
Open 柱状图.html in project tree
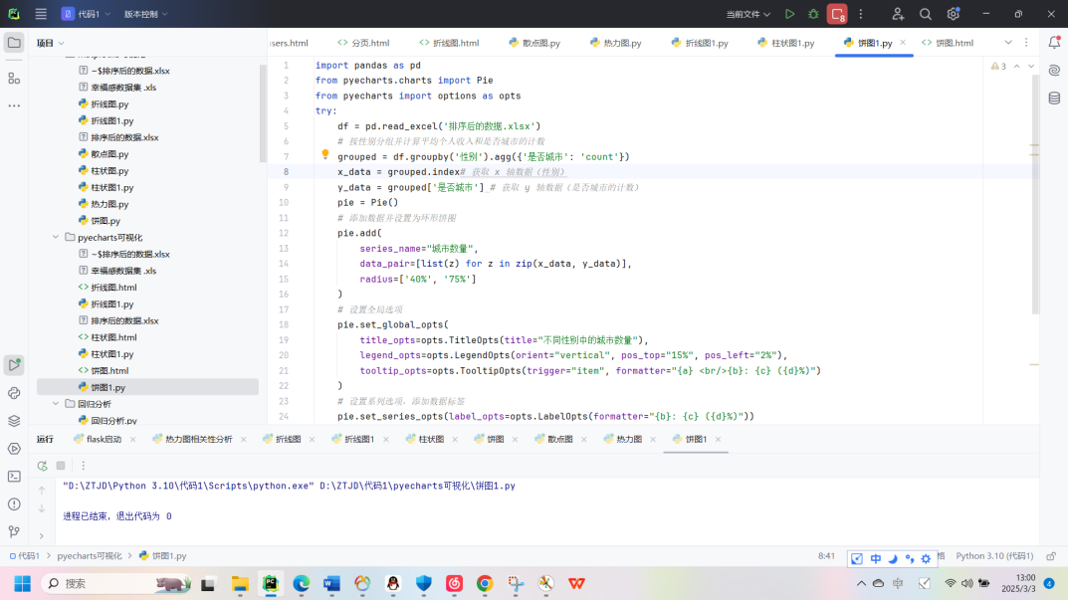[107, 337]
